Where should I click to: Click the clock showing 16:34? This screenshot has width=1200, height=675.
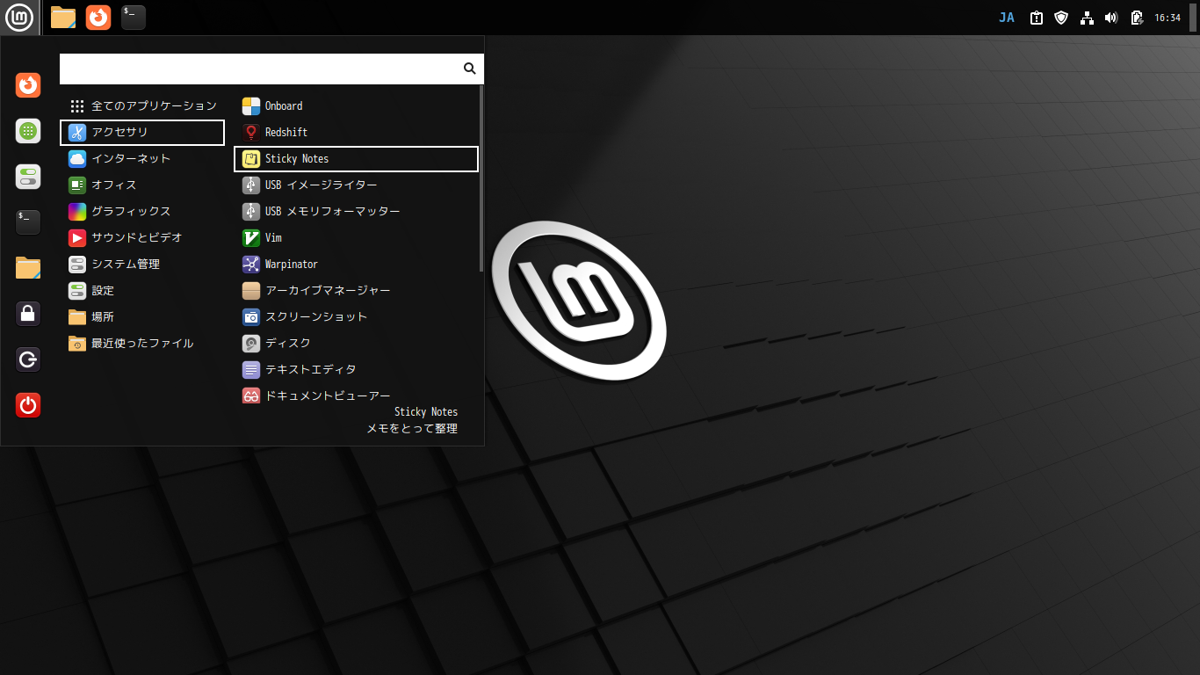[x=1167, y=18]
